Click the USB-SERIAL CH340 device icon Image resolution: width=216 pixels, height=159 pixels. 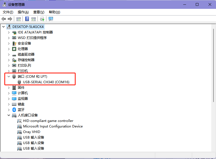point(19,82)
